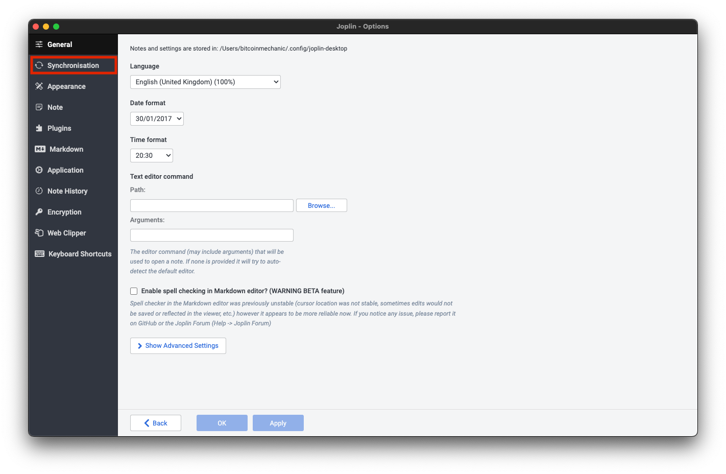Select the Plugins puzzle piece icon

(39, 128)
